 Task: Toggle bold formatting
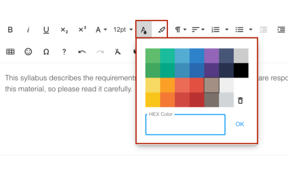click(10, 30)
